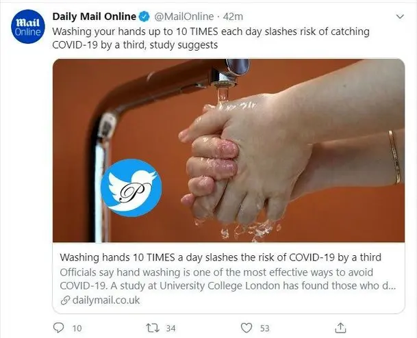Click the @MailOnline handle
The height and width of the screenshot is (338, 417).
(184, 16)
